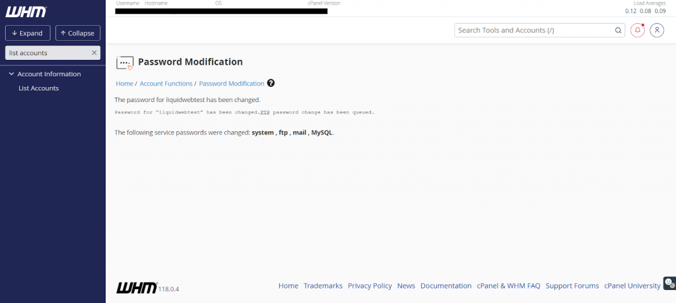Open Account Functions breadcrumb link
Image resolution: width=676 pixels, height=303 pixels.
pyautogui.click(x=166, y=84)
